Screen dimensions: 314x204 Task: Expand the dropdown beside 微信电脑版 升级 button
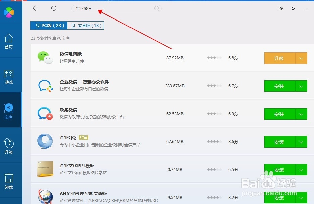point(301,58)
